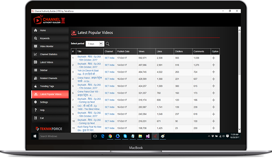Open Windows Start menu icon
This screenshot has height=159, width=272.
pos(35,136)
